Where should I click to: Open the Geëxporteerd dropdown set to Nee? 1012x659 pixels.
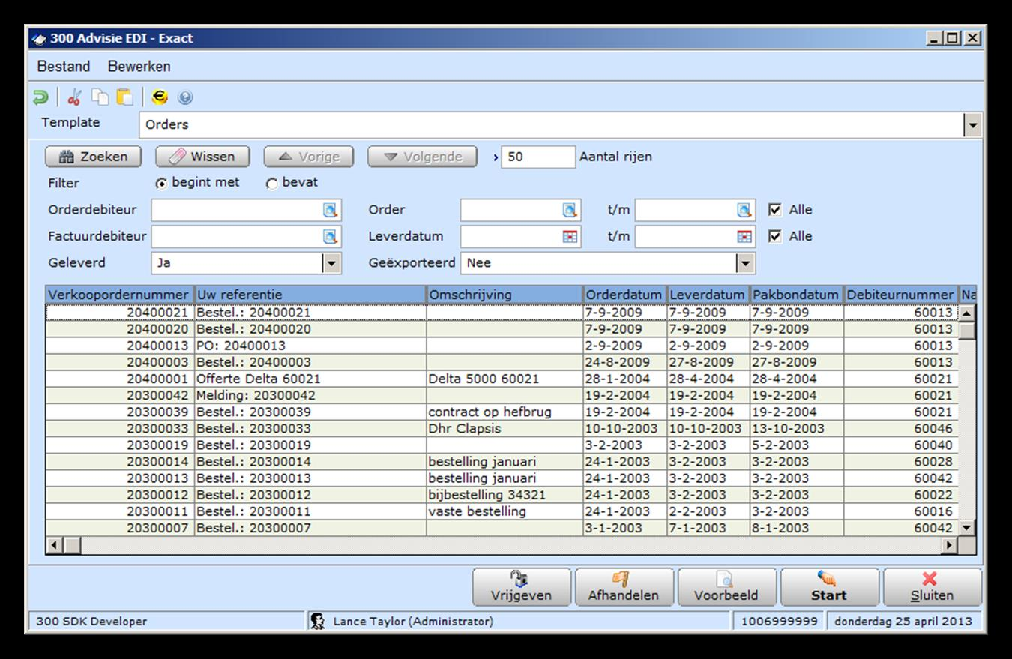click(744, 263)
